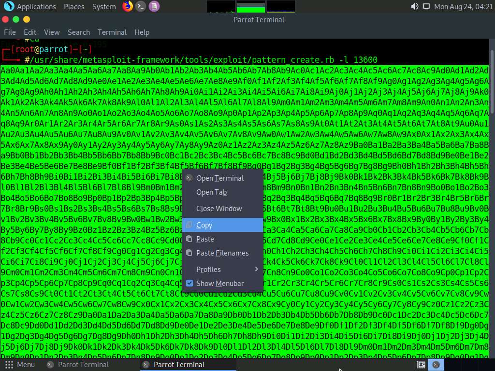Click the third system monitor graph
The image size is (495, 371).
click(x=281, y=7)
